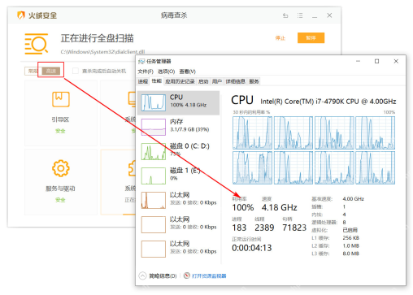Click 简略信息(D) text button
This screenshot has height=295, width=413.
tap(163, 276)
